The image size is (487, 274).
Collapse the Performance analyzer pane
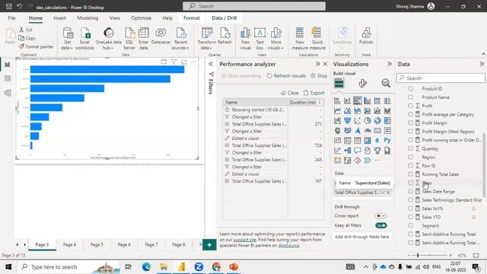click(x=318, y=64)
